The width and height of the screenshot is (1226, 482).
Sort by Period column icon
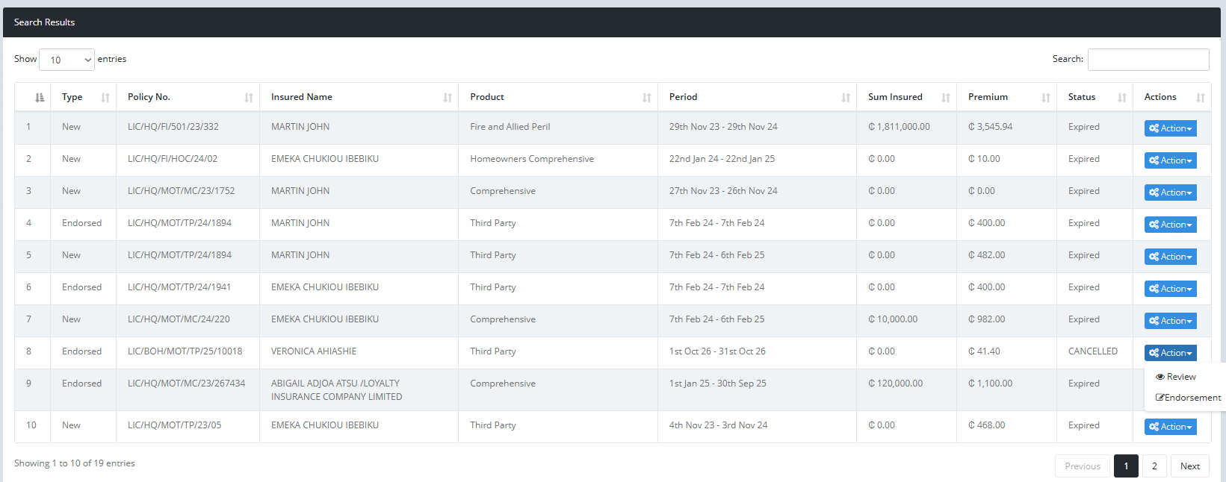point(846,98)
